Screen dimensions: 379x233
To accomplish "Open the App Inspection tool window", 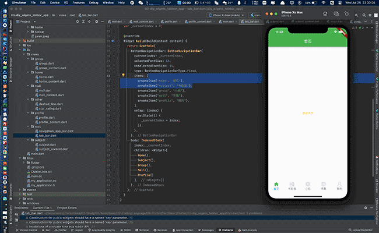I will pyautogui.click(x=183, y=230).
